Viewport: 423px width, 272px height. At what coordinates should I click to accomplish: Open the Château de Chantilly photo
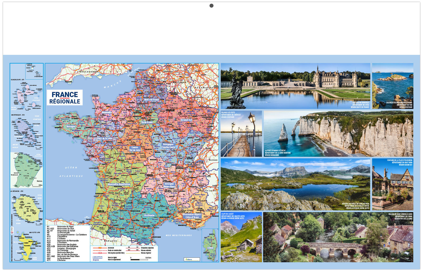point(295,86)
